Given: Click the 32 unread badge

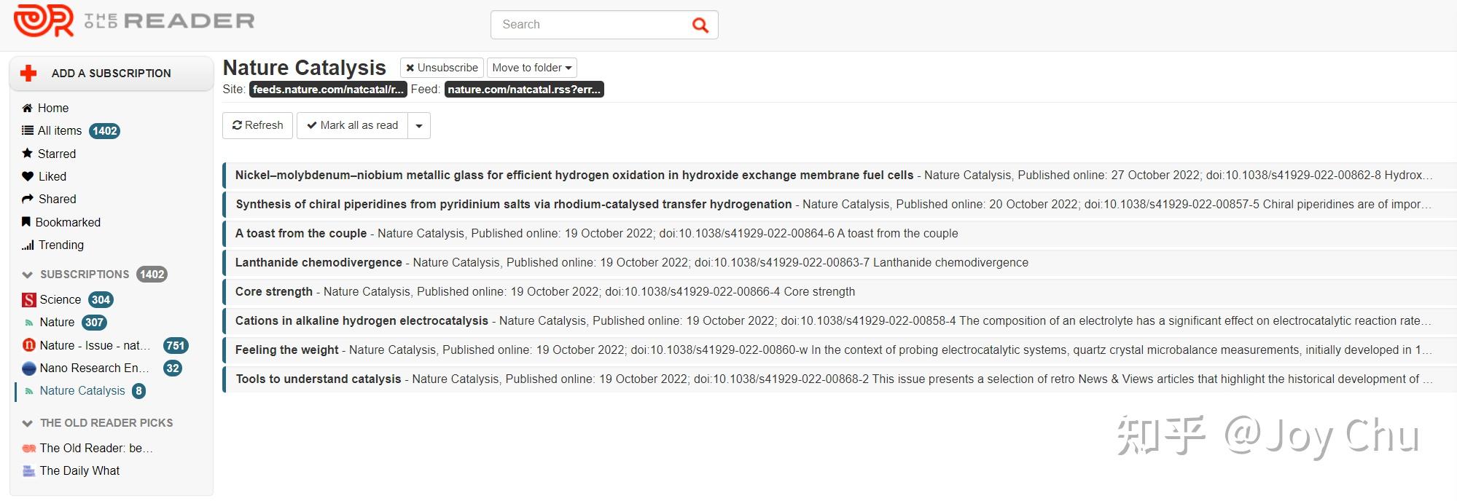Looking at the screenshot, I should [x=173, y=368].
